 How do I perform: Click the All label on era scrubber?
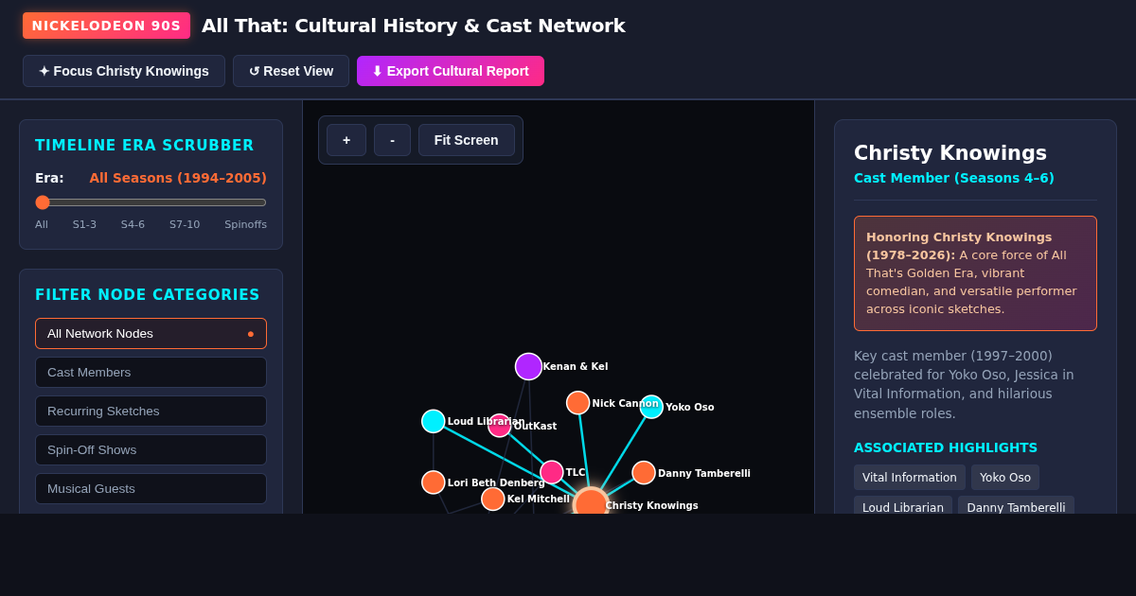click(42, 224)
